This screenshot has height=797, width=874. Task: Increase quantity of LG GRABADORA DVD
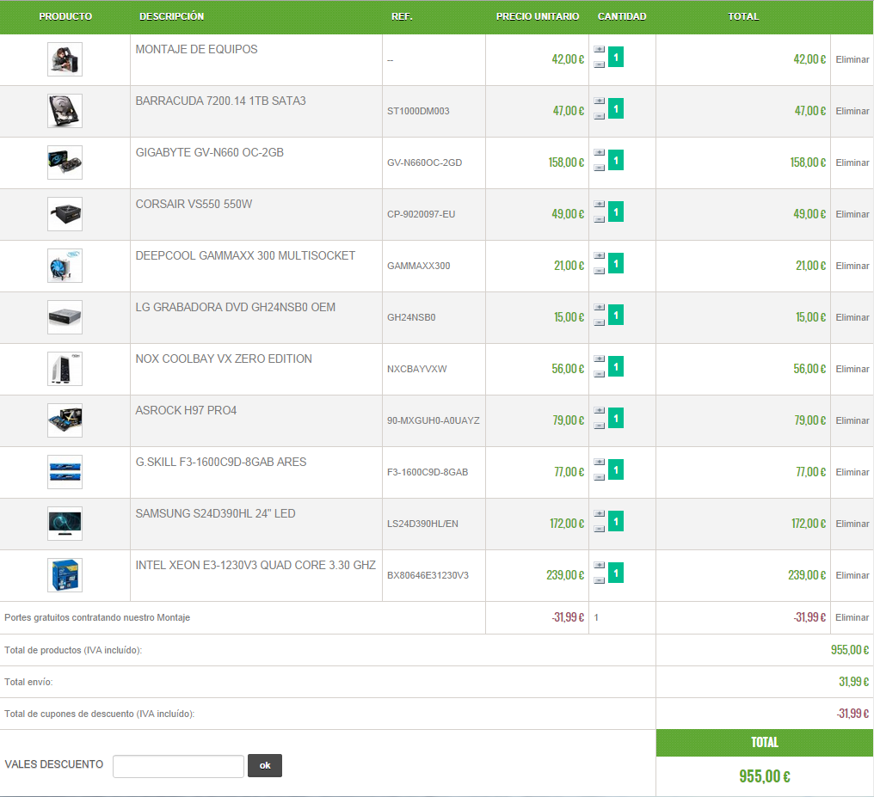coord(600,308)
